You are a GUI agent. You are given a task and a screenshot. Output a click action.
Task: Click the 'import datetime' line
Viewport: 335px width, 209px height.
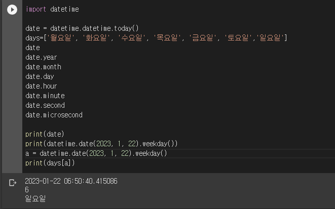(52, 9)
